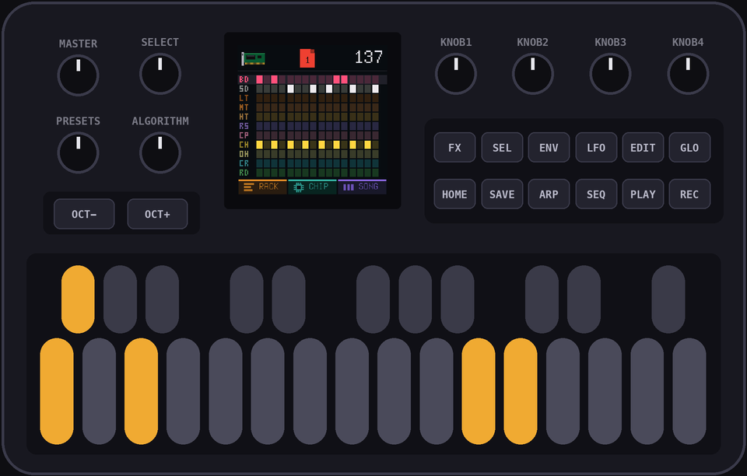The height and width of the screenshot is (476, 747).
Task: Click the SAVE button
Action: pyautogui.click(x=502, y=194)
